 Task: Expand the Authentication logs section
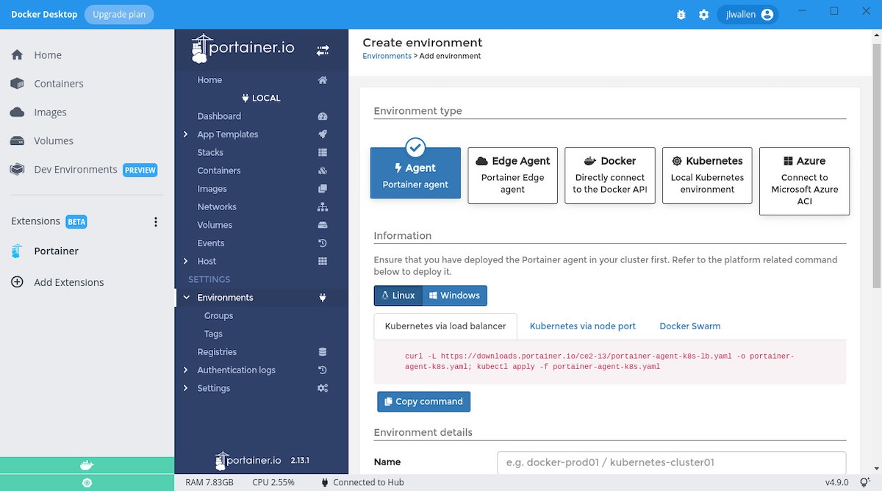click(186, 370)
